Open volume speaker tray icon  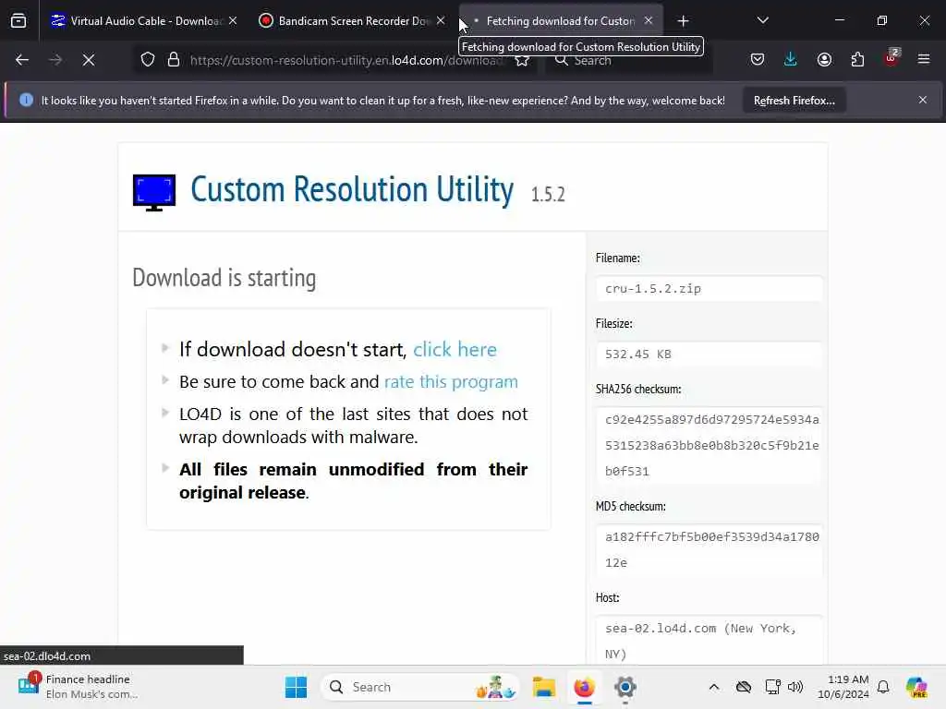click(x=795, y=687)
